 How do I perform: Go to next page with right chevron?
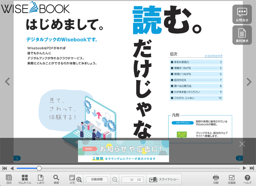[249, 82]
